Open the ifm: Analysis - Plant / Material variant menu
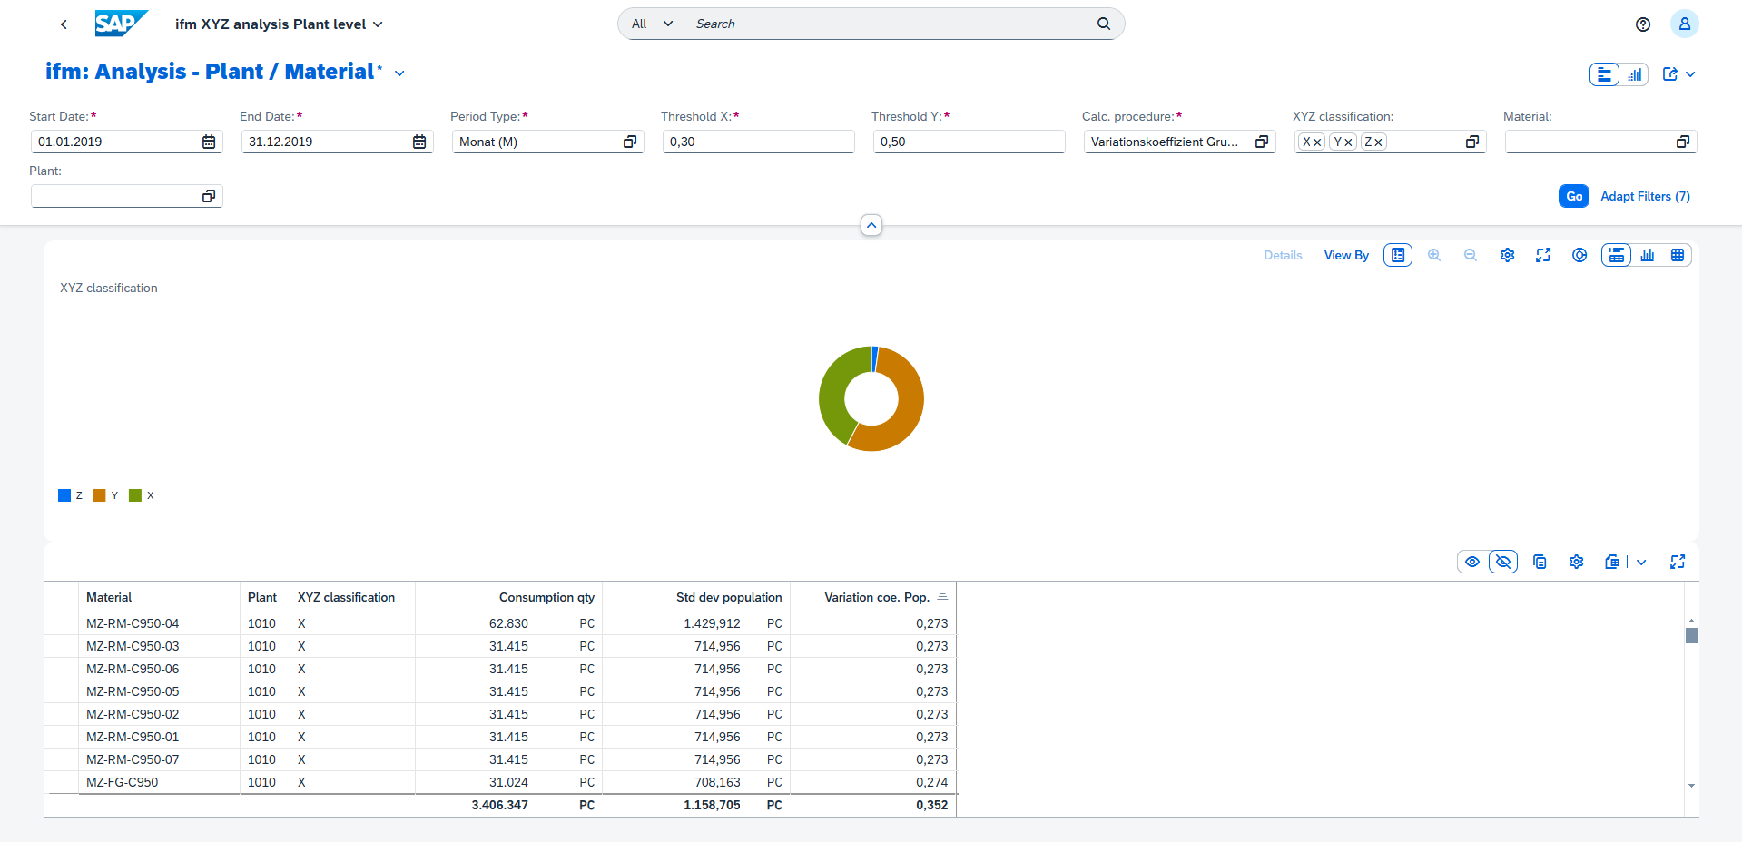Viewport: 1742px width, 842px height. point(399,73)
